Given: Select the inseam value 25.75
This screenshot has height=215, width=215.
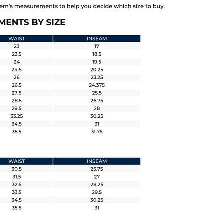Looking at the screenshot, I should click(x=97, y=169).
